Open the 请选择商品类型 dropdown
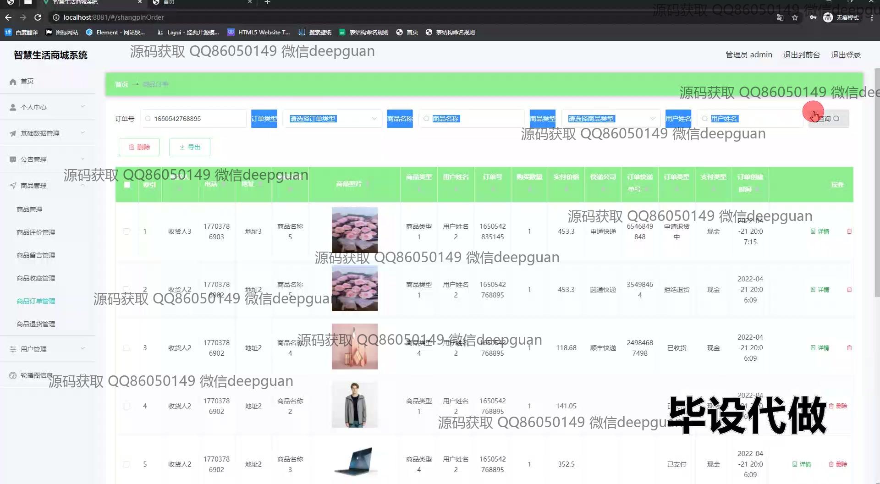This screenshot has height=484, width=880. click(x=610, y=119)
